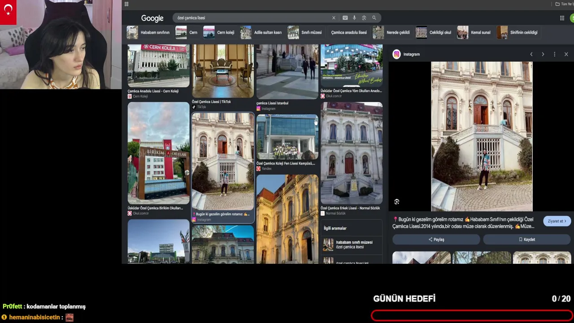The image size is (574, 323).
Task: Click the magnifier search icon
Action: [374, 18]
